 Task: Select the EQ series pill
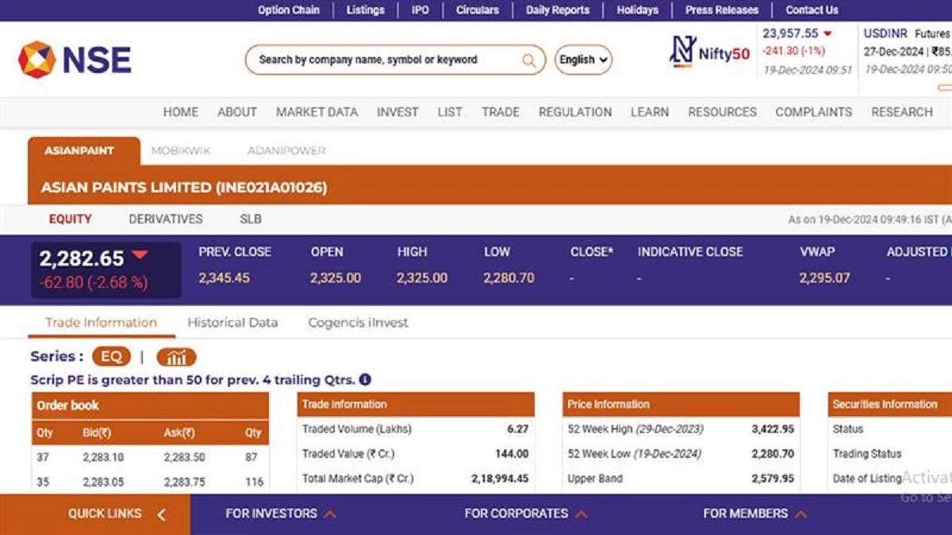click(x=111, y=357)
